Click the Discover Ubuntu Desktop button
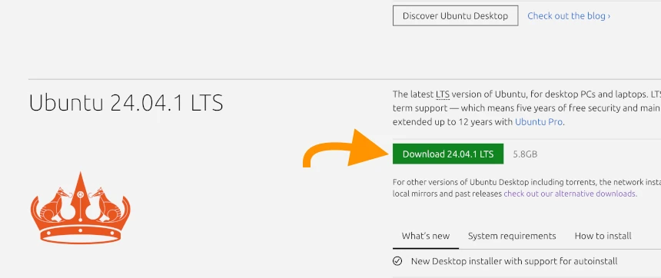The height and width of the screenshot is (278, 661). (x=455, y=16)
